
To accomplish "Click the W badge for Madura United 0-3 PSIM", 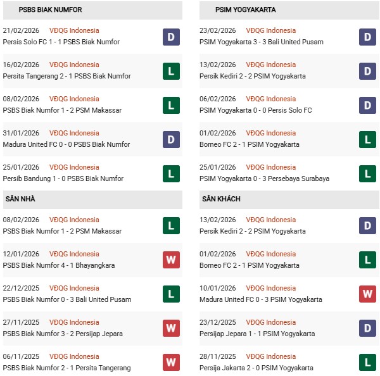I will (x=368, y=294).
